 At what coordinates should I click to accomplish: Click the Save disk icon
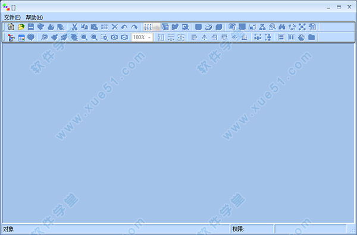coord(31,27)
